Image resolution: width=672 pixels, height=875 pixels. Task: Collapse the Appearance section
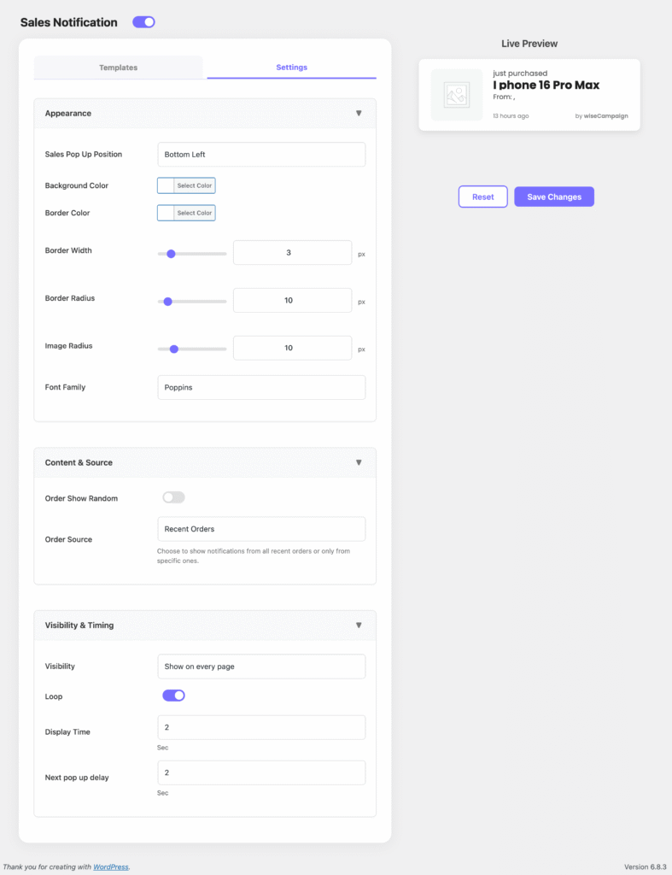click(359, 112)
